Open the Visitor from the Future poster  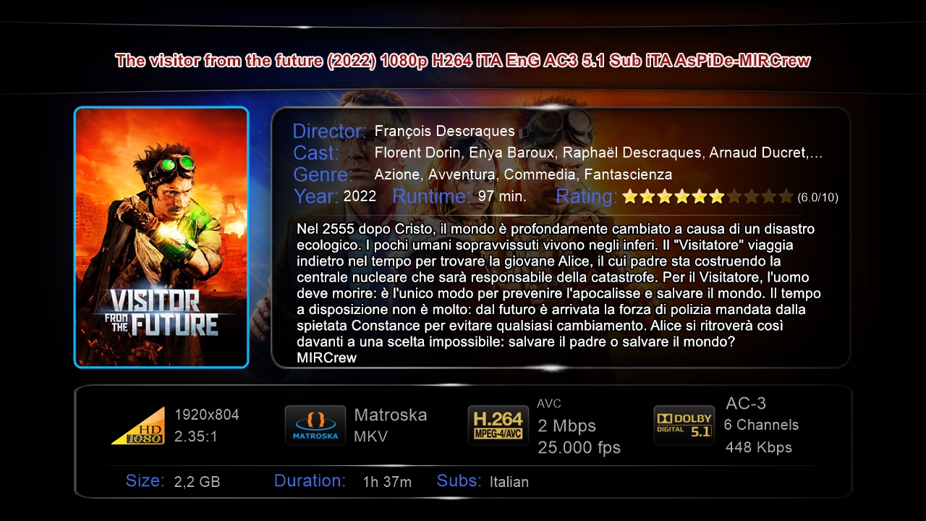point(161,237)
